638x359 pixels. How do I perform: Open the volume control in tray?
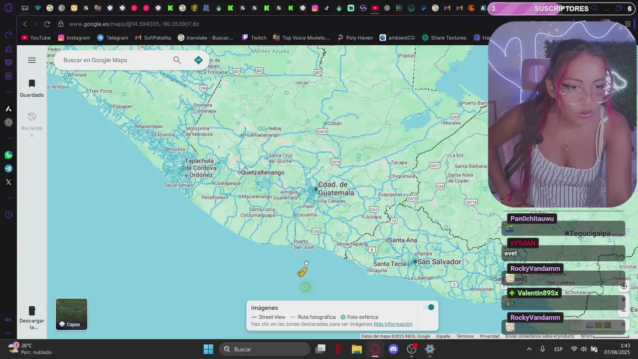(x=584, y=349)
